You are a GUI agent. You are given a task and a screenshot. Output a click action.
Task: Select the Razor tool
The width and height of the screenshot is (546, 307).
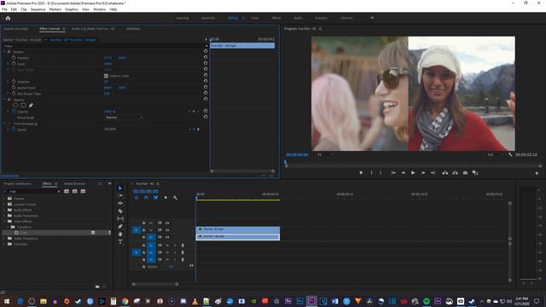120,211
